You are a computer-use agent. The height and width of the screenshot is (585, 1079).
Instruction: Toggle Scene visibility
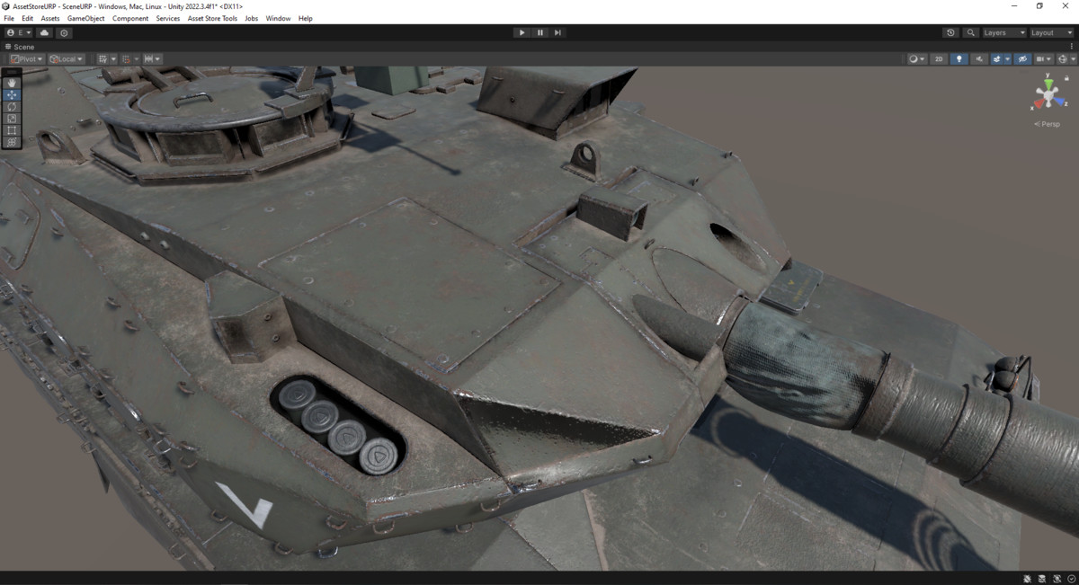tap(1022, 58)
